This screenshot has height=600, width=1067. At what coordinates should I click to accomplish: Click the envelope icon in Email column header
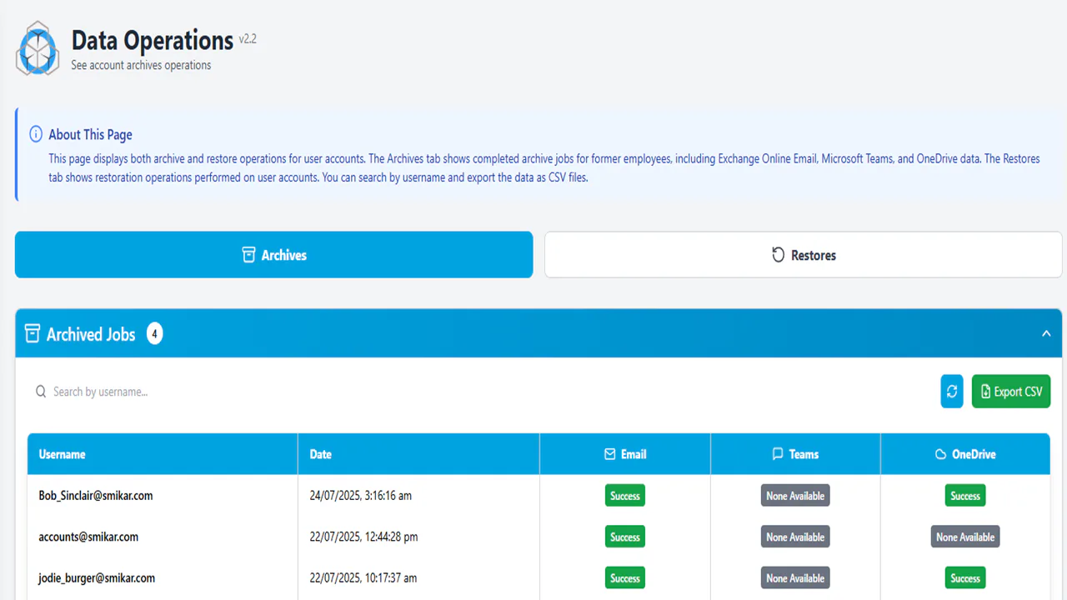click(610, 454)
